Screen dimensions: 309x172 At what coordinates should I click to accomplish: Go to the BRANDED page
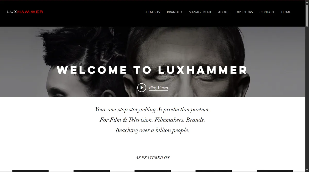pos(174,12)
